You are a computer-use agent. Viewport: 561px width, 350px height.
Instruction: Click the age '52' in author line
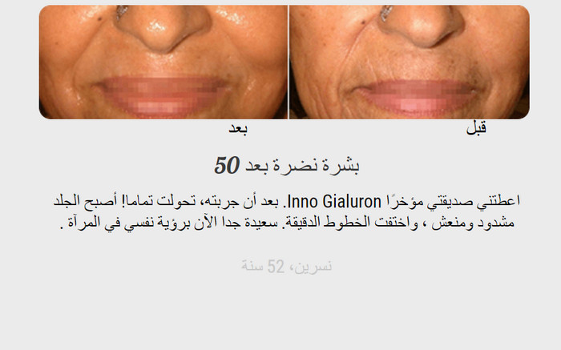(276, 267)
